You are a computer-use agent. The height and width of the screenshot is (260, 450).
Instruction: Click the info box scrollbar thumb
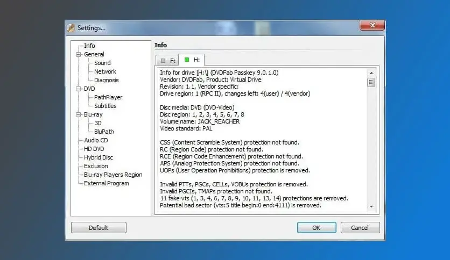point(371,83)
